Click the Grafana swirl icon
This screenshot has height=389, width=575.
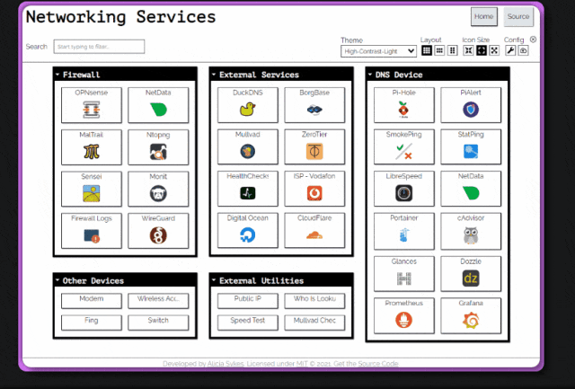pyautogui.click(x=471, y=320)
